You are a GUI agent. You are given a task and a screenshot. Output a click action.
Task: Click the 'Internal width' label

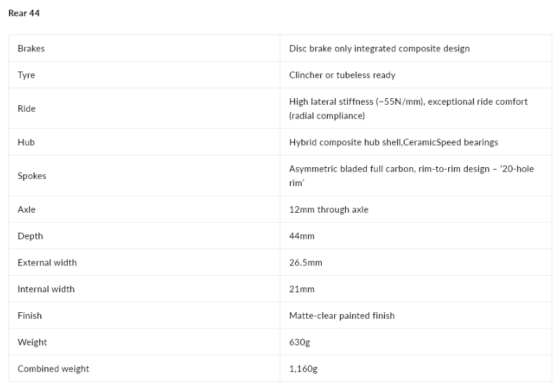(46, 289)
